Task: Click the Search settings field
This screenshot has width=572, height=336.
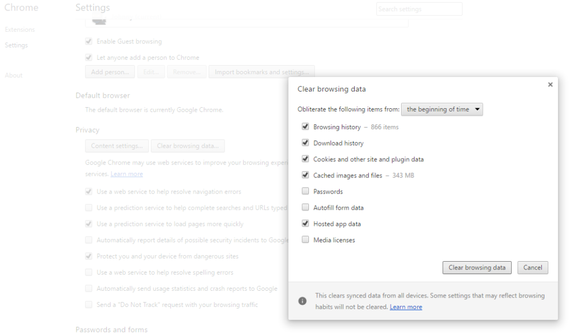Action: click(x=419, y=9)
